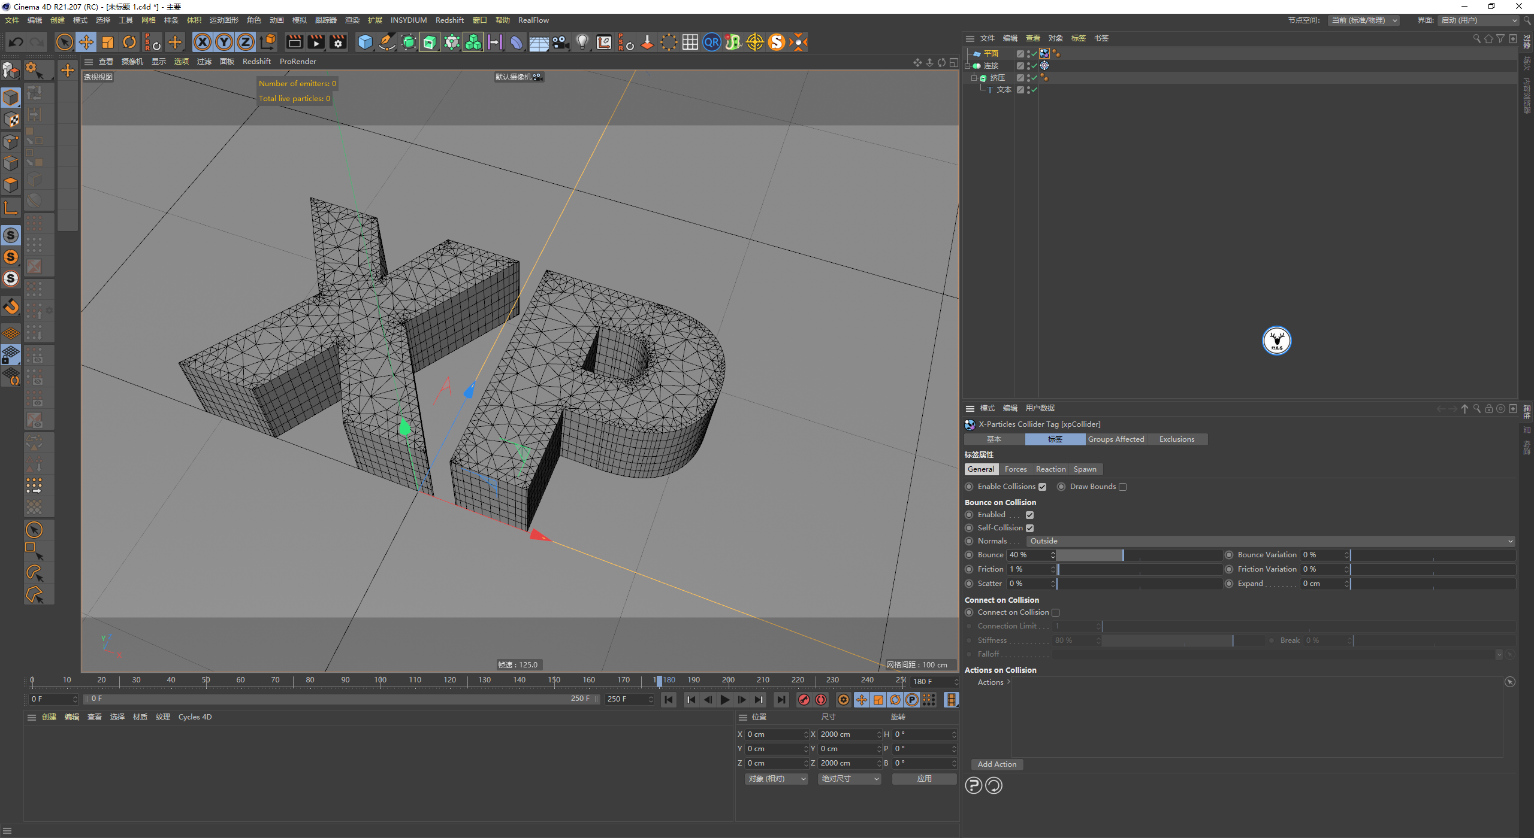Open the INSYDIUM menu

[x=408, y=20]
